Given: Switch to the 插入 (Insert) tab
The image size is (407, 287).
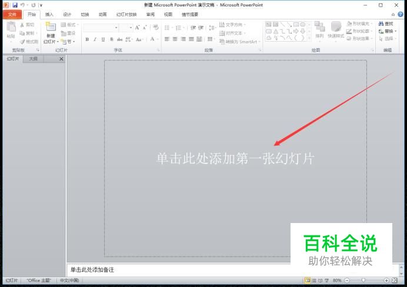Looking at the screenshot, I should click(x=49, y=15).
